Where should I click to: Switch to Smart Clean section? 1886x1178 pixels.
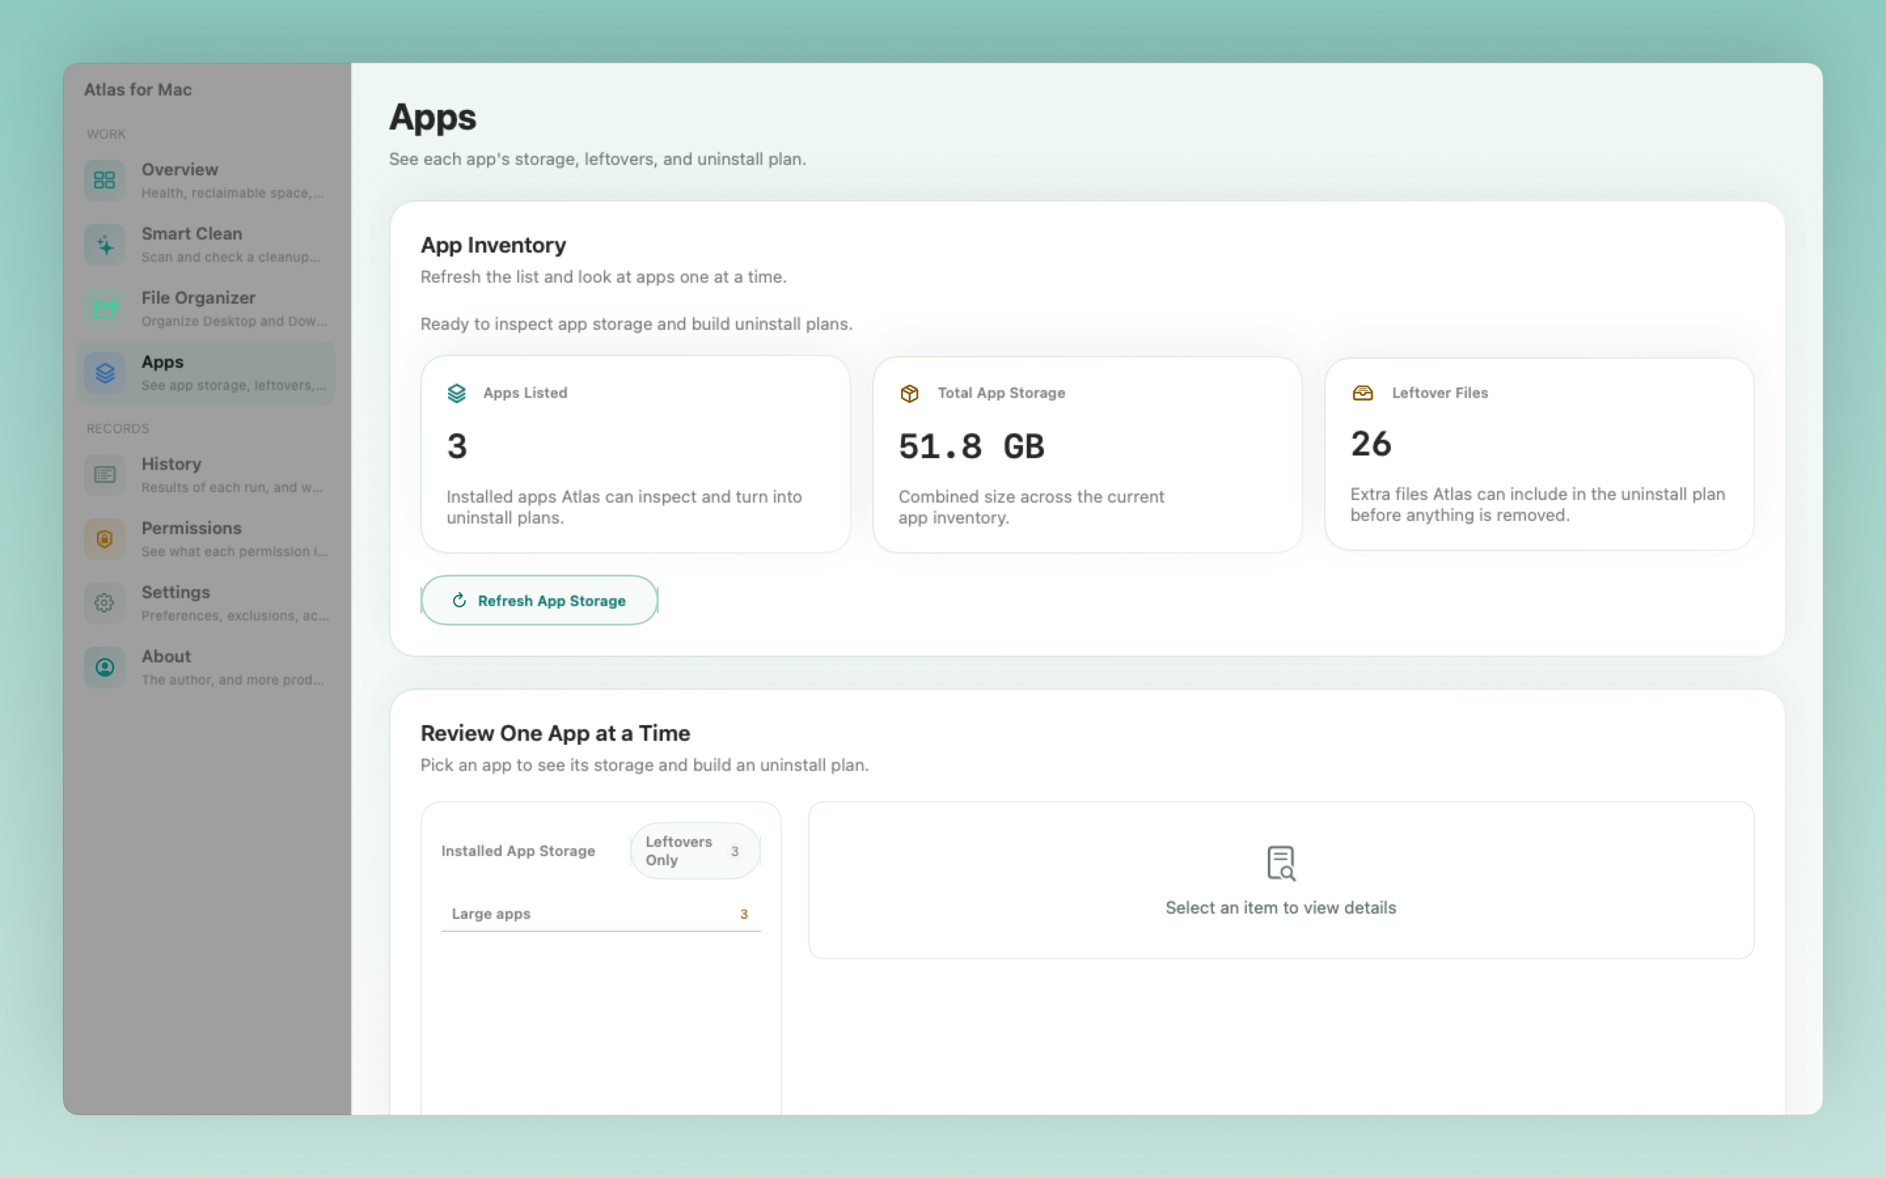pyautogui.click(x=206, y=245)
